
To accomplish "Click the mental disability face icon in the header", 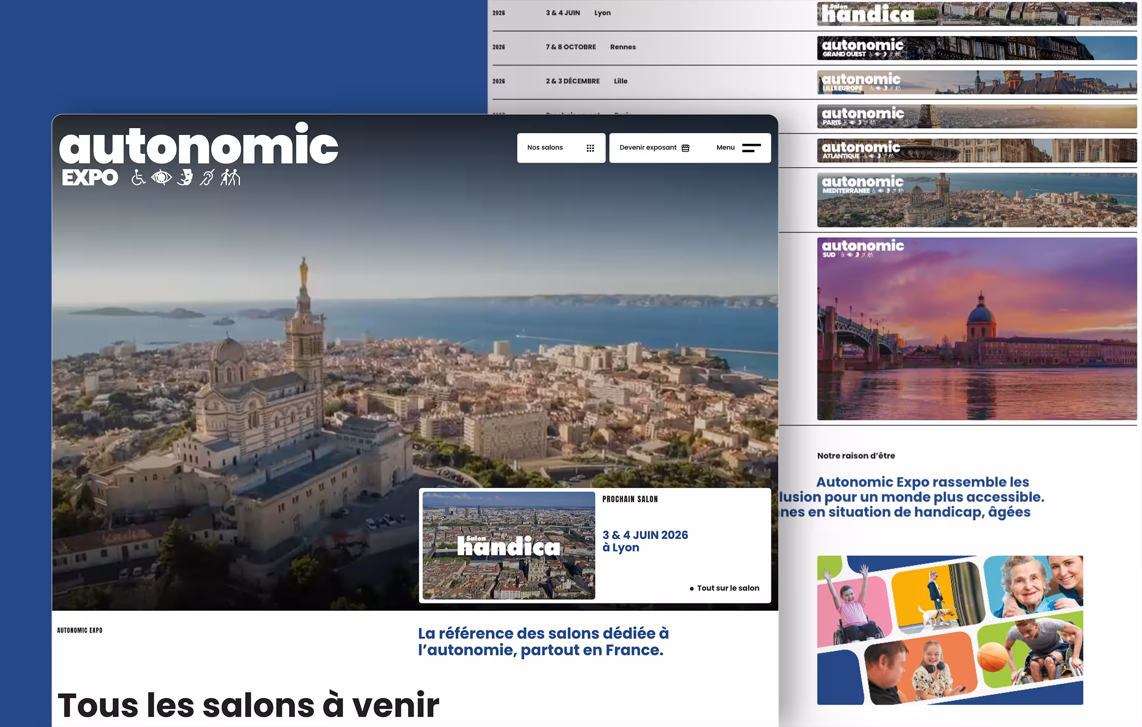I will [184, 177].
